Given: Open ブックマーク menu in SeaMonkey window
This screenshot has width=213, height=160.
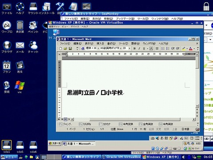Looking at the screenshot, I should (x=125, y=19).
